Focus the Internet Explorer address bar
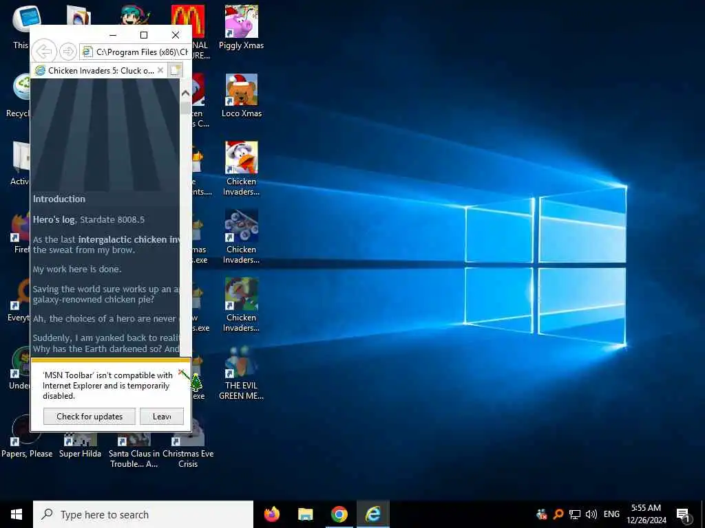The height and width of the screenshot is (528, 705). [x=135, y=52]
